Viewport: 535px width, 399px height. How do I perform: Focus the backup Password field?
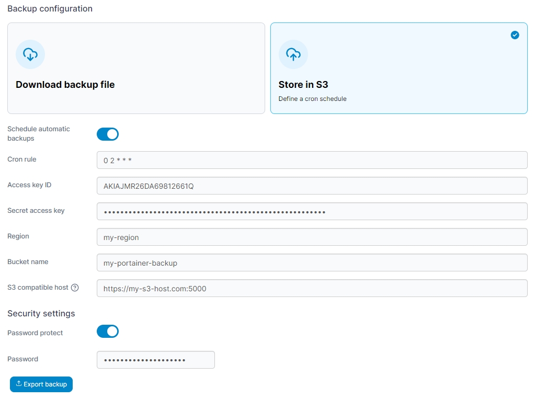(156, 360)
